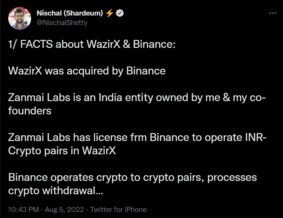
Task: Expand the truncated "crypto withdrawal…" text
Action: click(56, 191)
